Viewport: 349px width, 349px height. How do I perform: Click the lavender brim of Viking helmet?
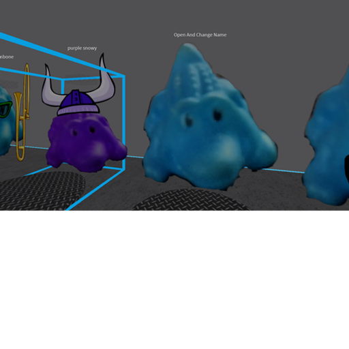click(x=78, y=110)
